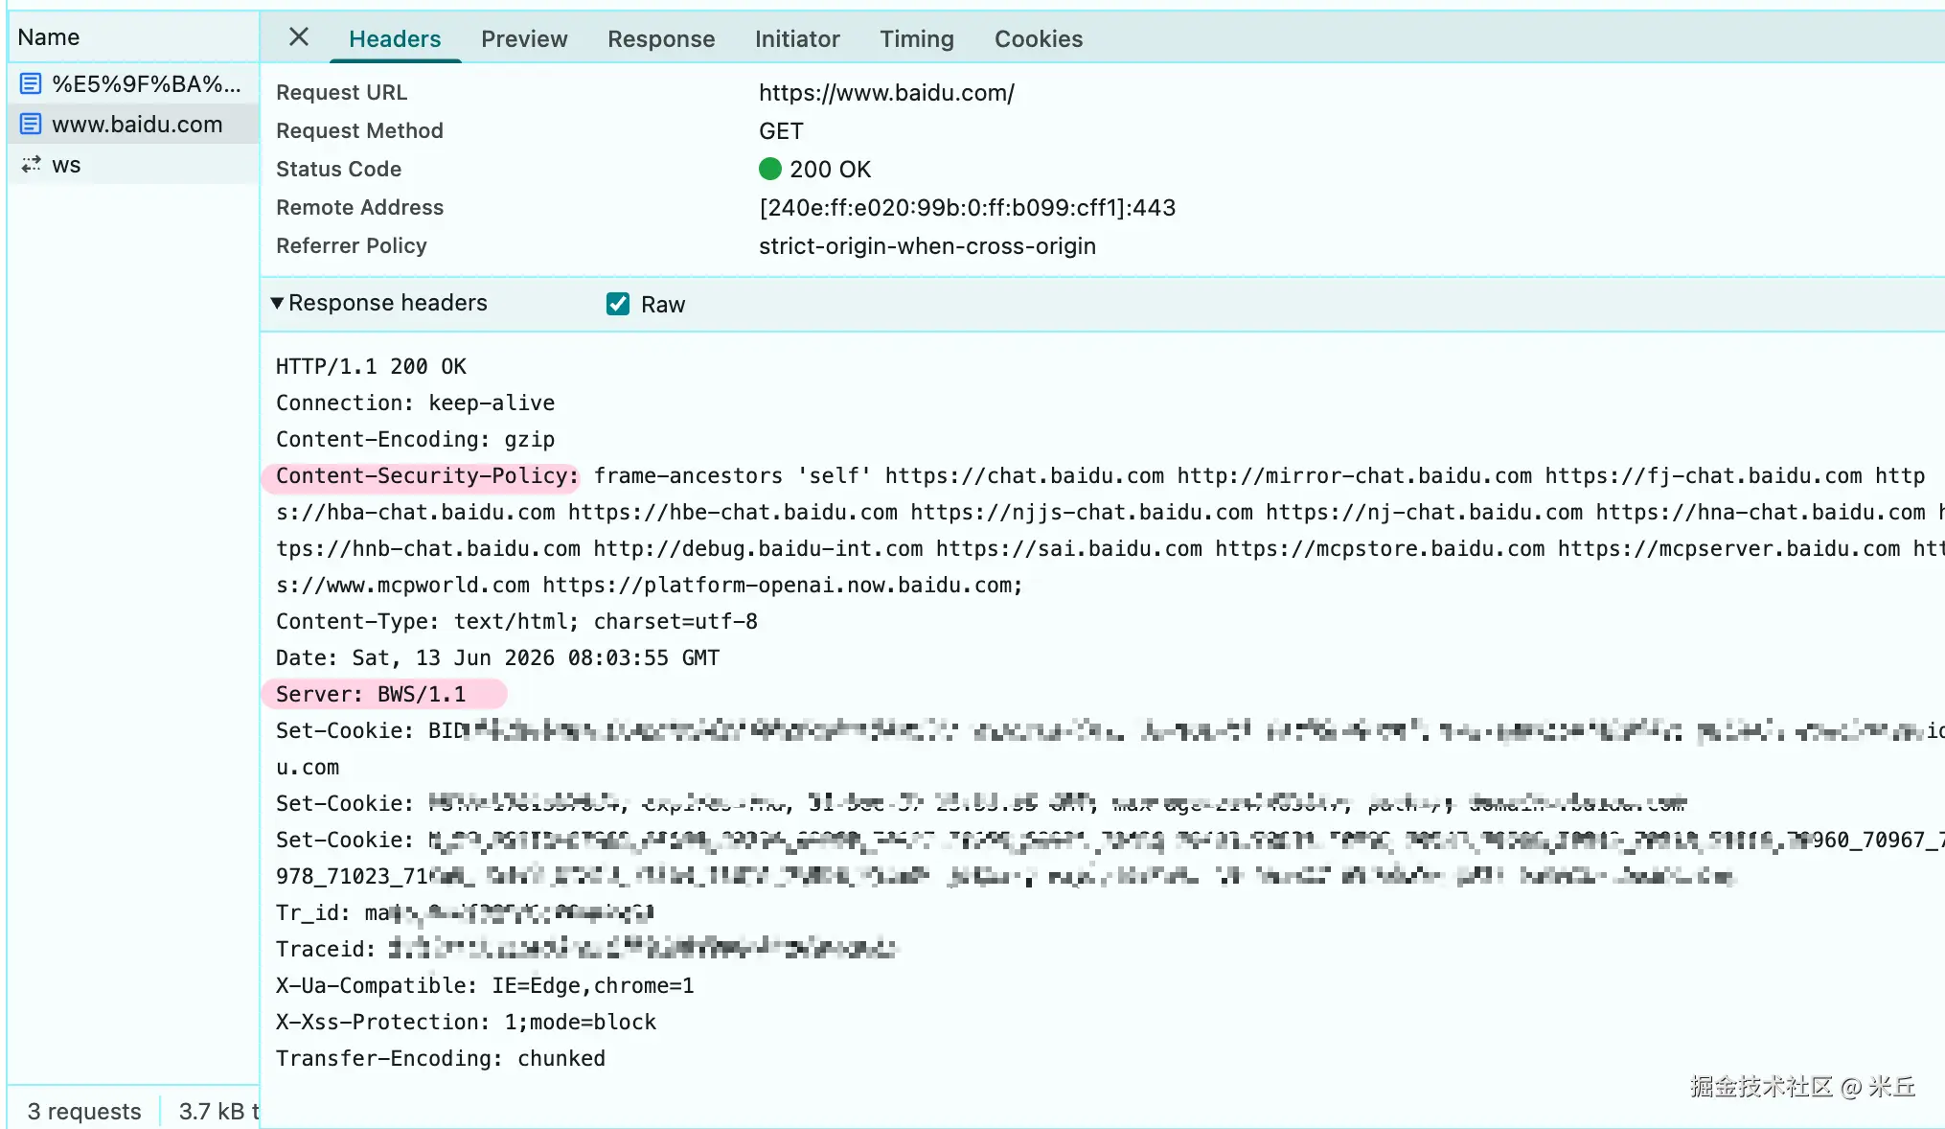The width and height of the screenshot is (1945, 1129).
Task: Click the HTTP/1.1 200 OK line
Action: point(371,367)
